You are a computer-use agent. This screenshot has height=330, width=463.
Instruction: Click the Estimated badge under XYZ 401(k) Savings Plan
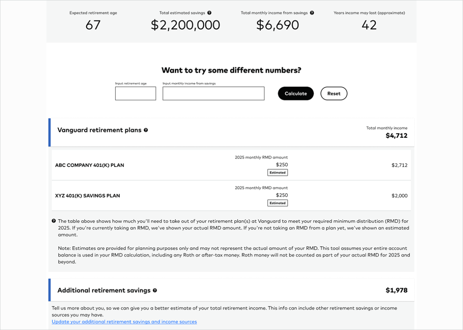[277, 203]
